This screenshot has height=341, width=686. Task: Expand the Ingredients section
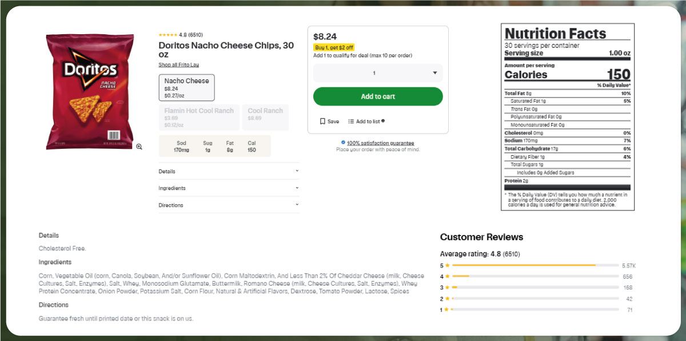tap(229, 188)
